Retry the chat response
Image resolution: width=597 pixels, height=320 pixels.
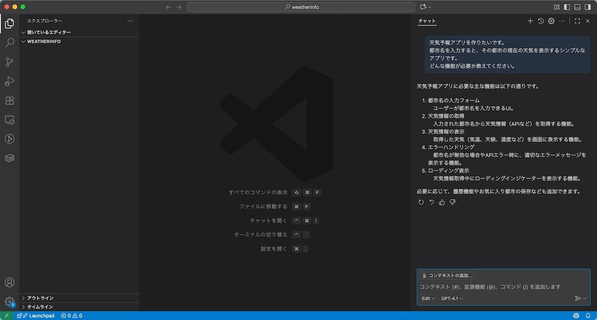(x=421, y=202)
